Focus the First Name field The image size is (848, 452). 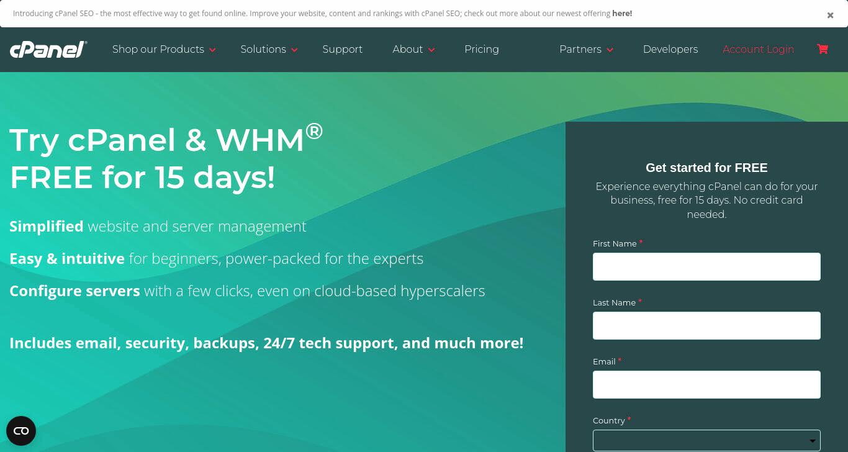[706, 266]
